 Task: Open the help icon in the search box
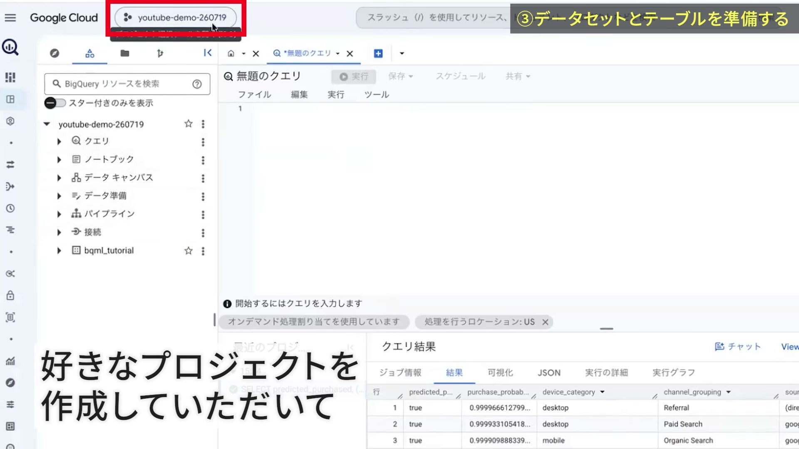point(197,84)
